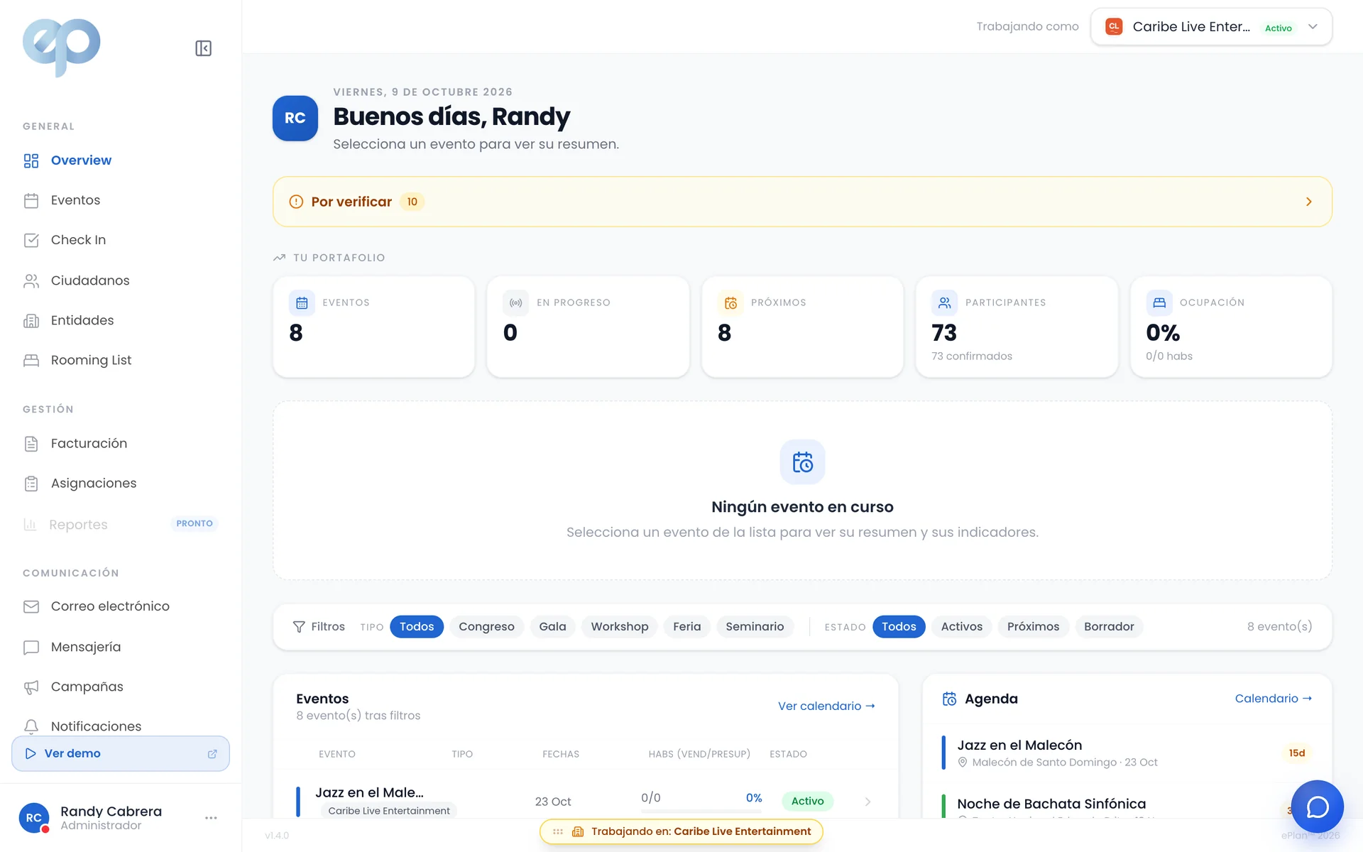This screenshot has width=1363, height=852.
Task: Click the Mensajería chat bubble icon
Action: [x=31, y=647]
